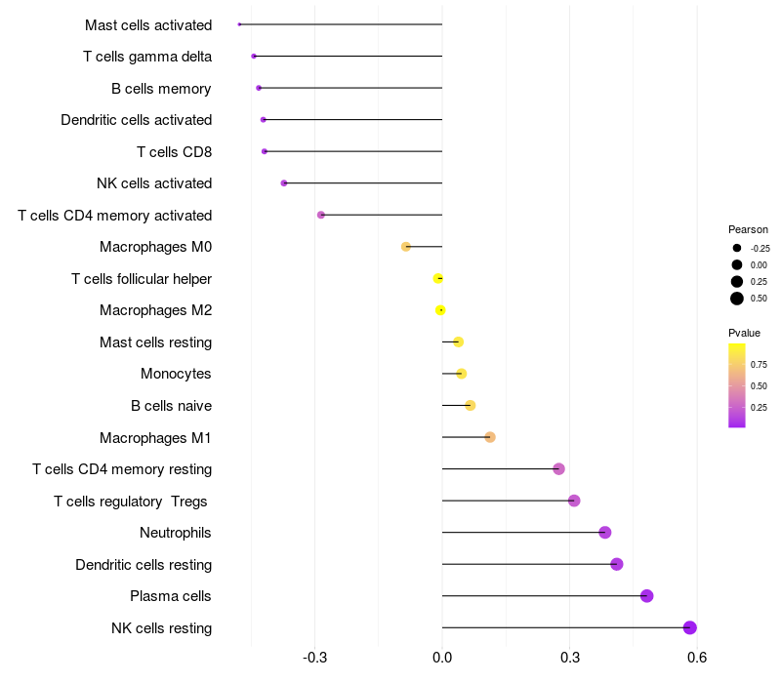Click the Pearson 0.00 legend circle
The image size is (781, 683).
coord(737,264)
